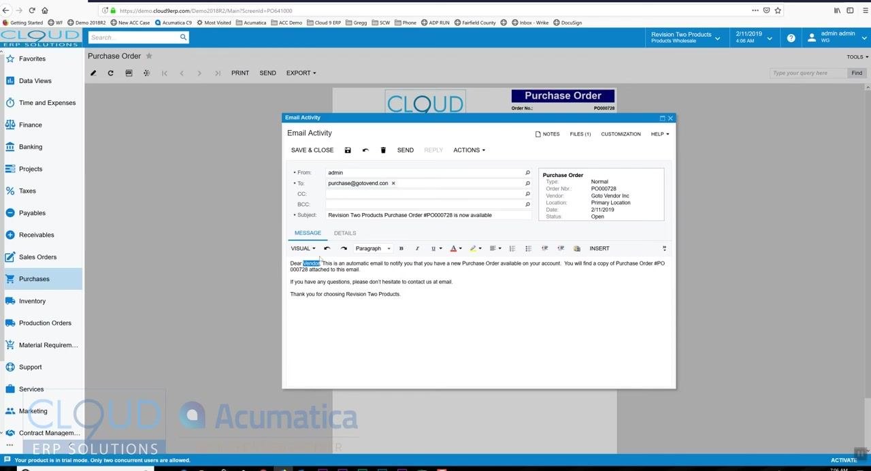Apply italic formatting in the message editor

point(417,248)
